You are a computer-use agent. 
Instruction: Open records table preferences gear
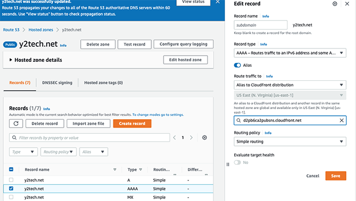click(204, 138)
